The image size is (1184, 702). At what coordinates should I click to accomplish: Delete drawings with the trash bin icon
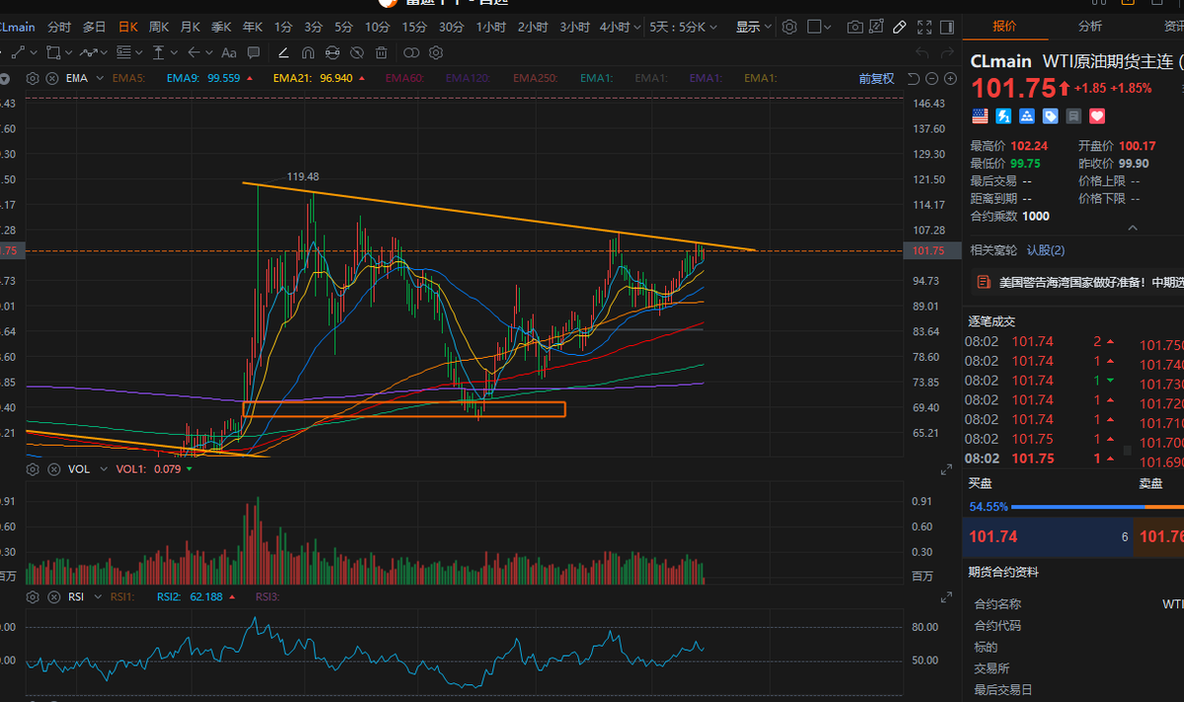point(381,52)
